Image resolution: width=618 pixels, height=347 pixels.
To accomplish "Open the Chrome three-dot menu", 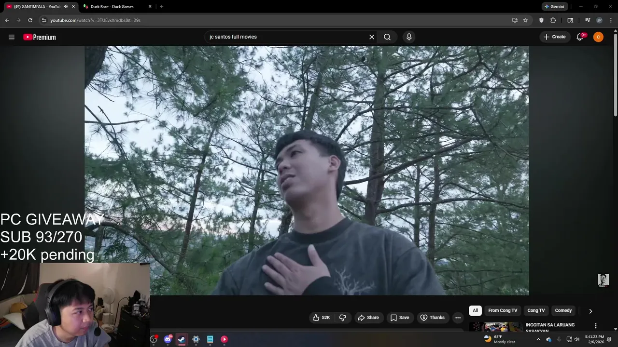I will [611, 20].
